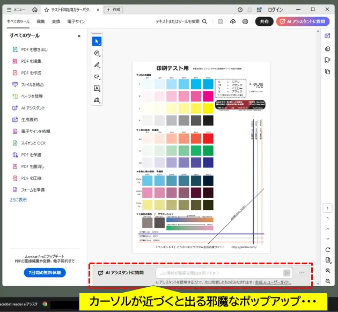Open 電子サインを依頼 tool

pyautogui.click(x=31, y=131)
